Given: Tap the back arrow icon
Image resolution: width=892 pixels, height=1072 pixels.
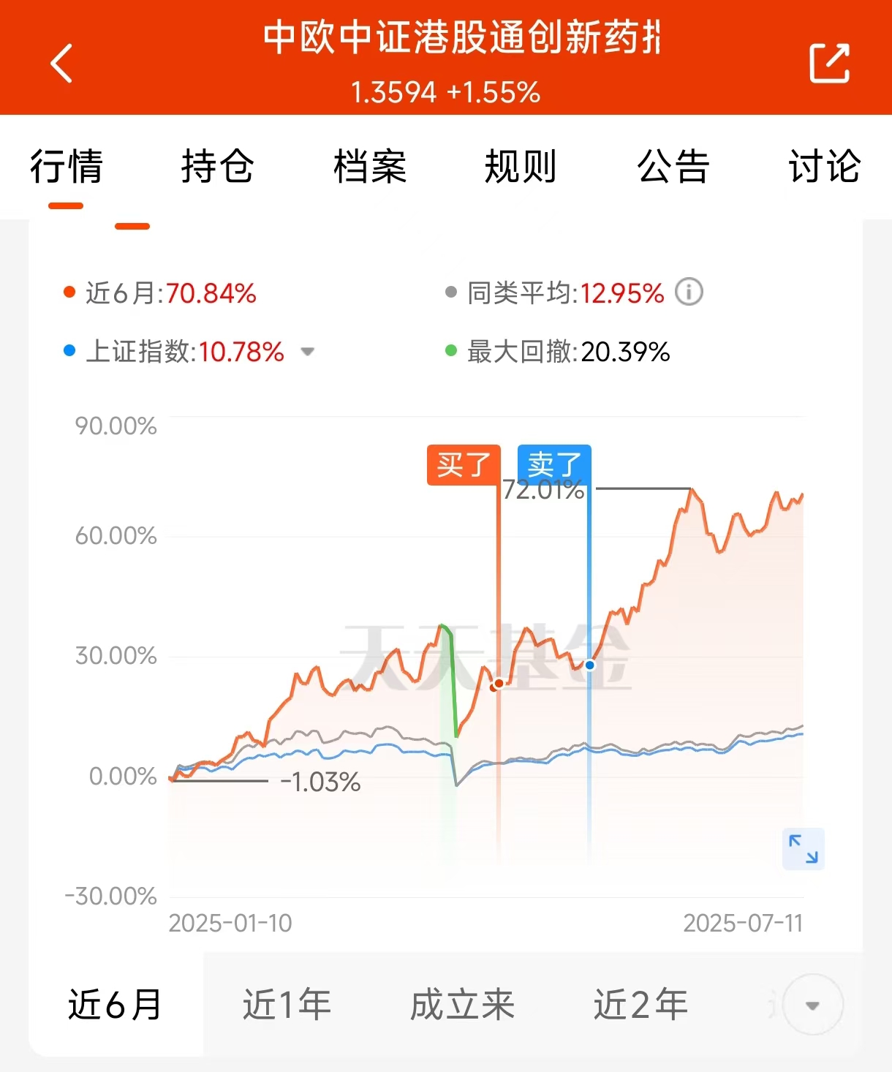Looking at the screenshot, I should click(x=61, y=63).
